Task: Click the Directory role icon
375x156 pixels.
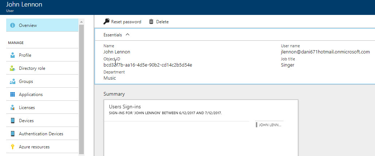Action: 13,68
